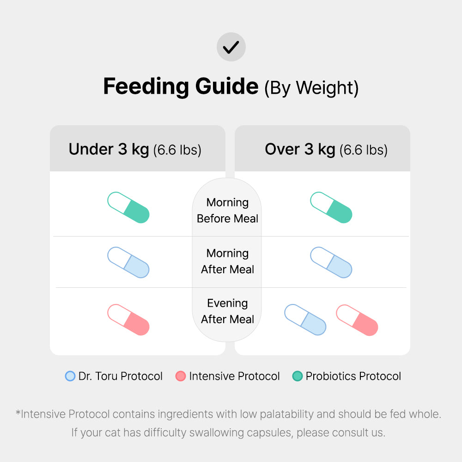Click the green Probiotics Protocol legend dot

(x=298, y=377)
